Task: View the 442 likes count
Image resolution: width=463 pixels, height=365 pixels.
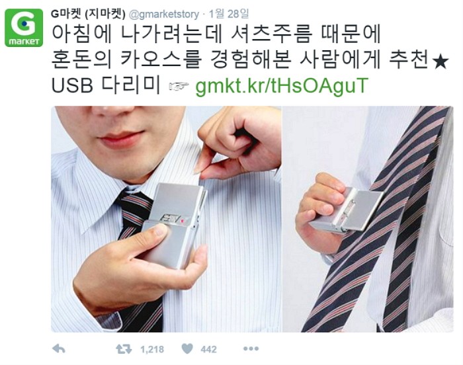Action: pos(209,349)
